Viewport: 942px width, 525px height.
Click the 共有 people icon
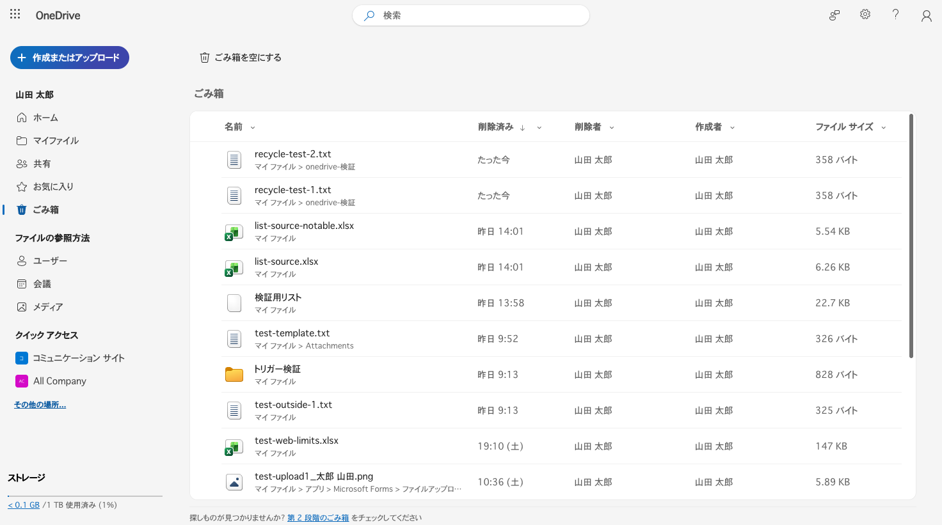click(x=22, y=164)
